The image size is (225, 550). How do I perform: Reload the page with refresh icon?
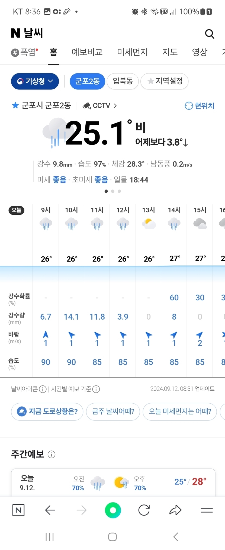pos(144,510)
